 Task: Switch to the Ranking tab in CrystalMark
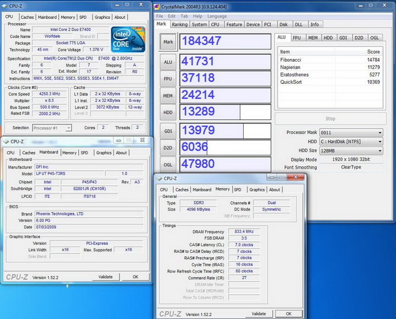pyautogui.click(x=179, y=24)
